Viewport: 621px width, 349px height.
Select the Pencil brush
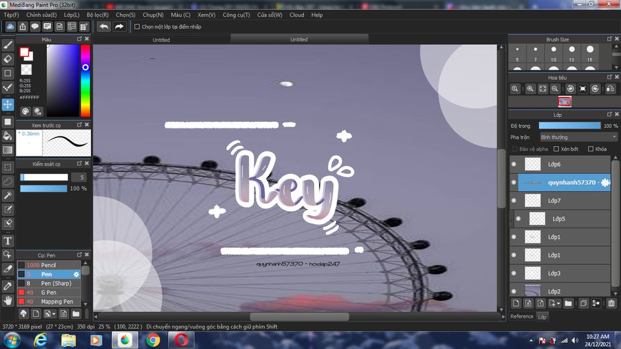tap(49, 265)
